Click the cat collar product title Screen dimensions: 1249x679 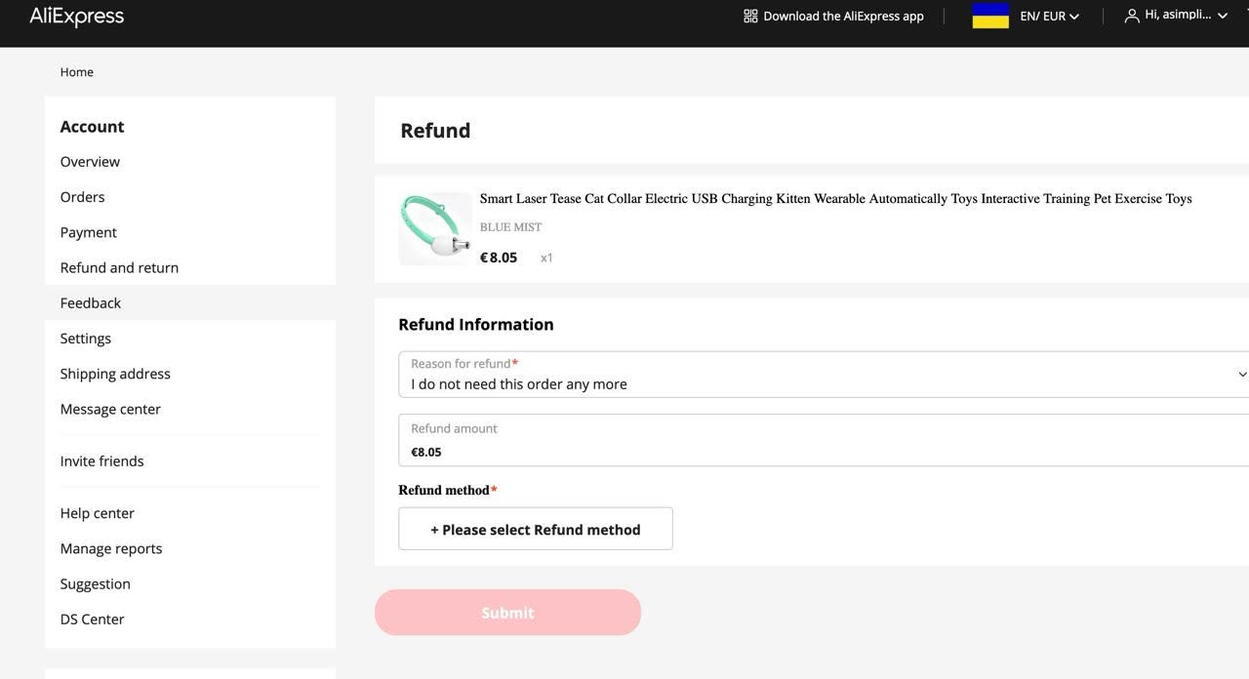pos(835,198)
